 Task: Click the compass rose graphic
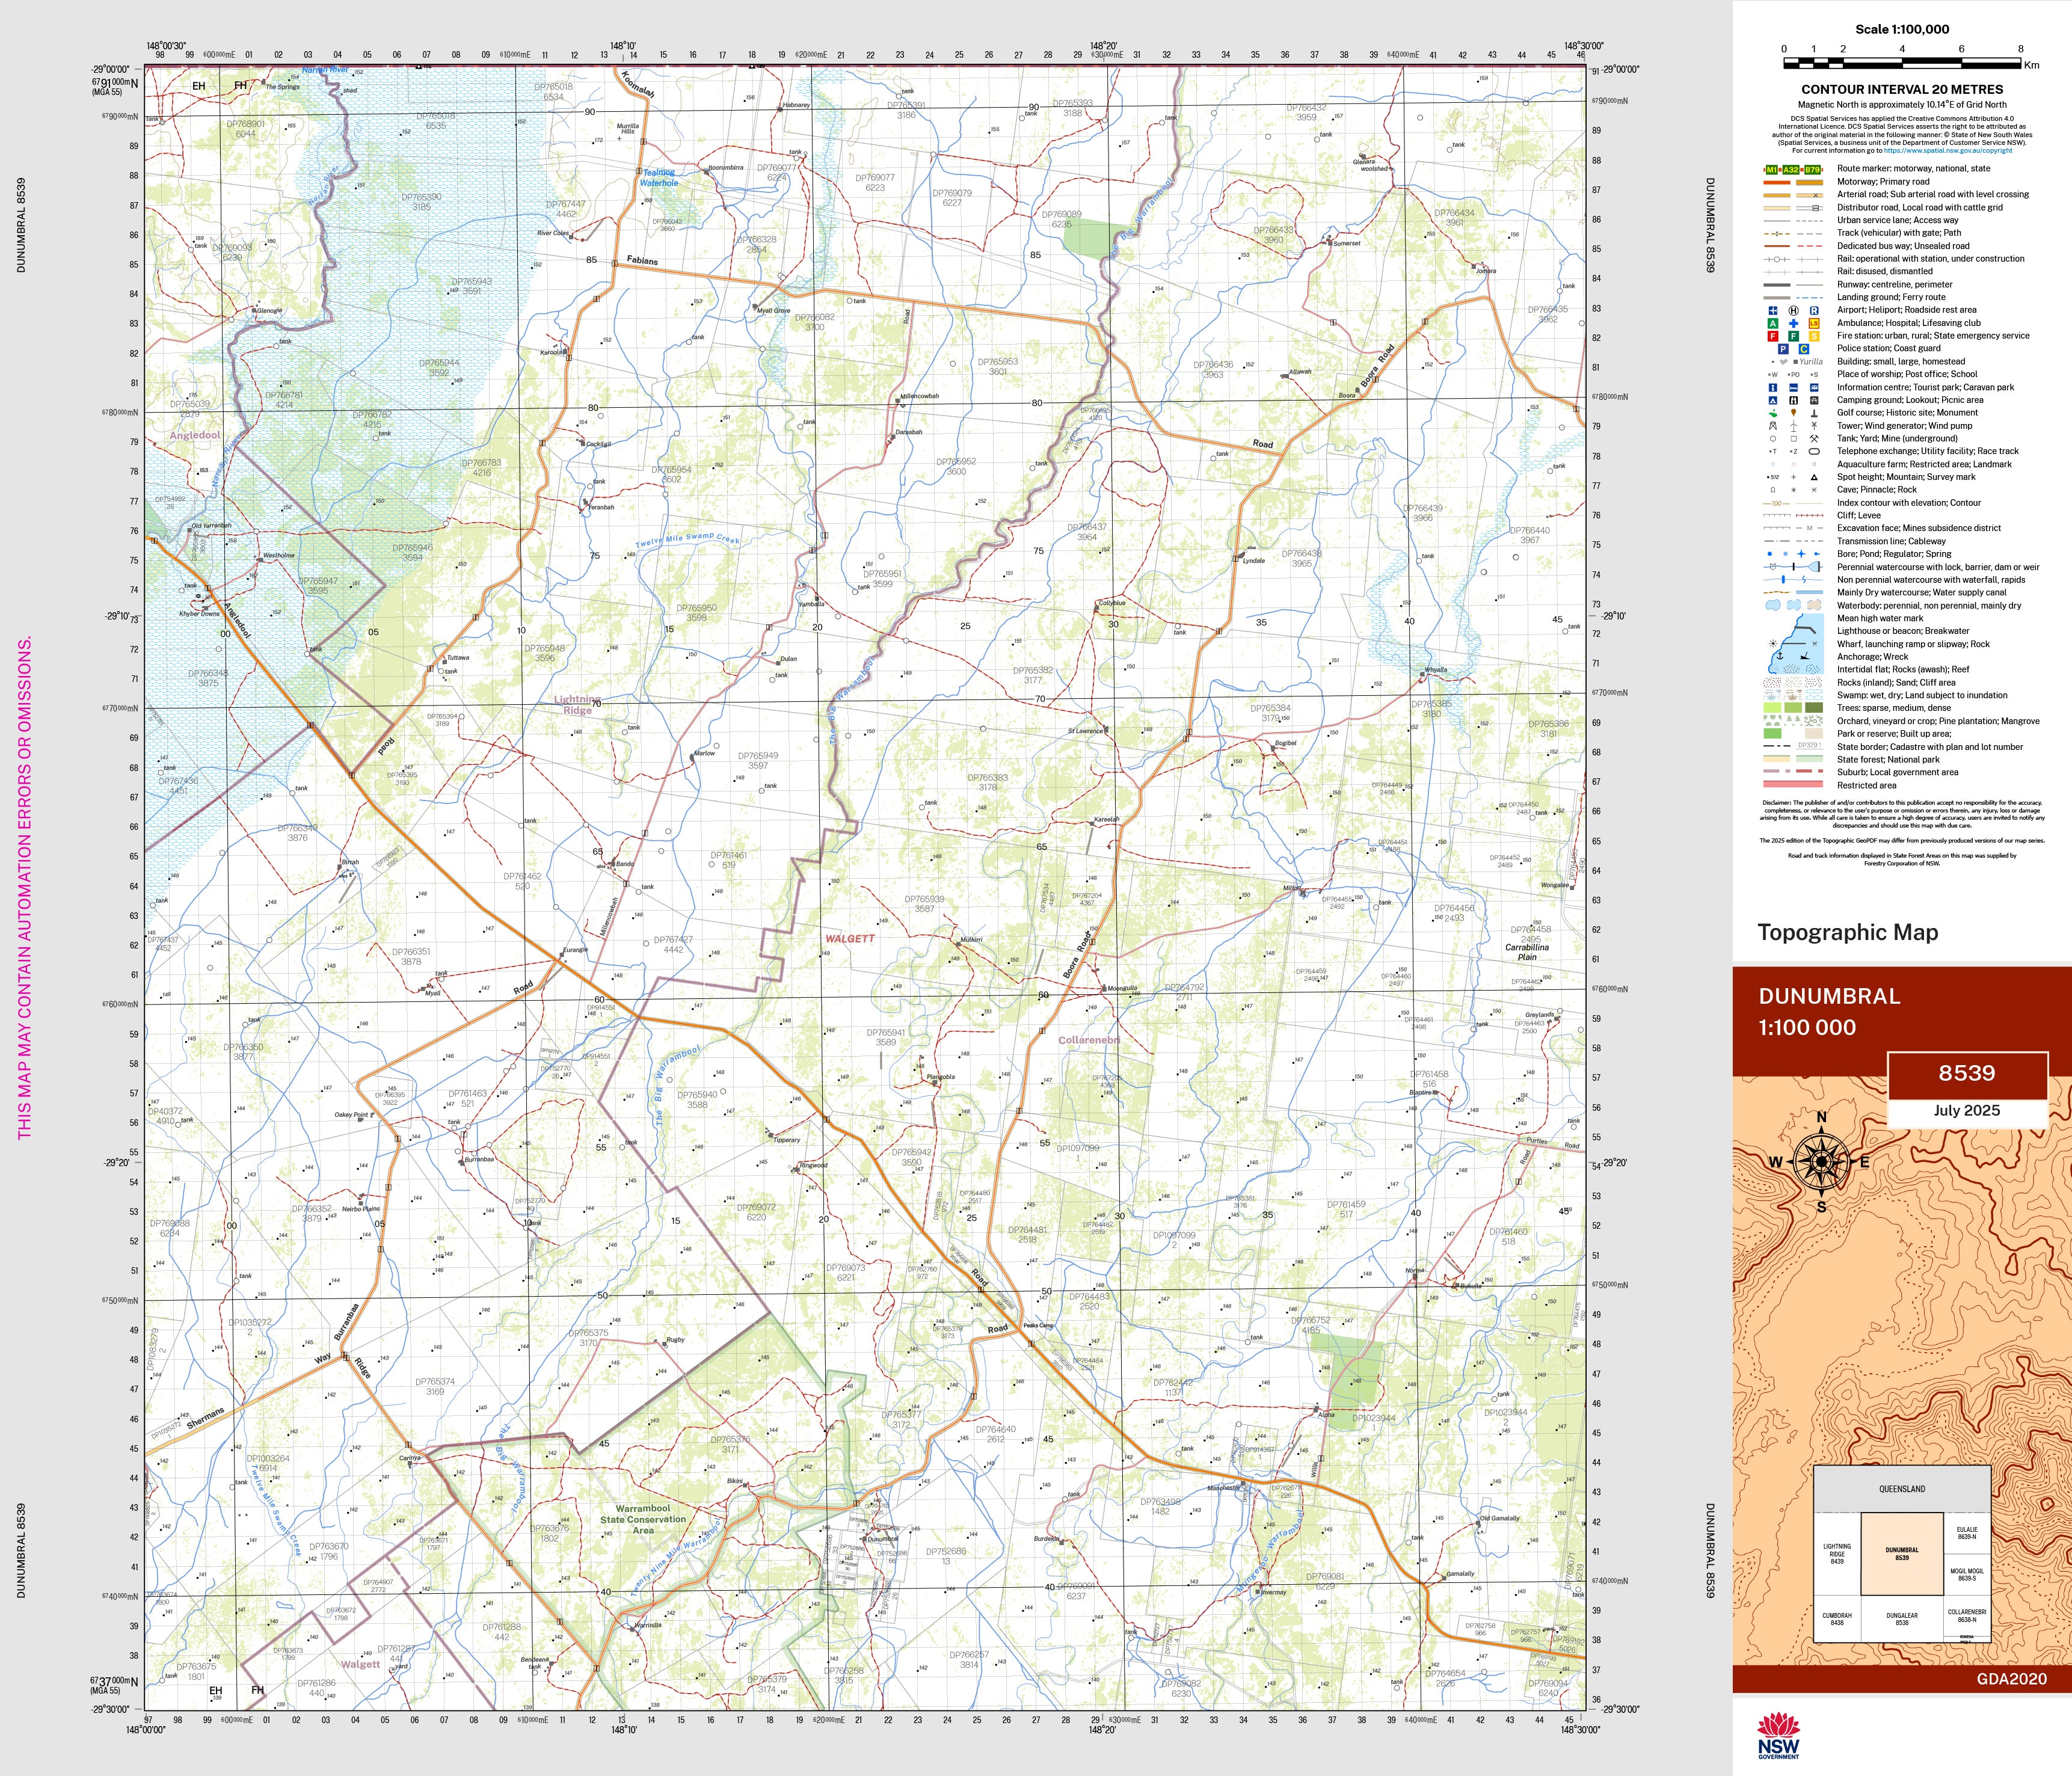point(1821,1162)
